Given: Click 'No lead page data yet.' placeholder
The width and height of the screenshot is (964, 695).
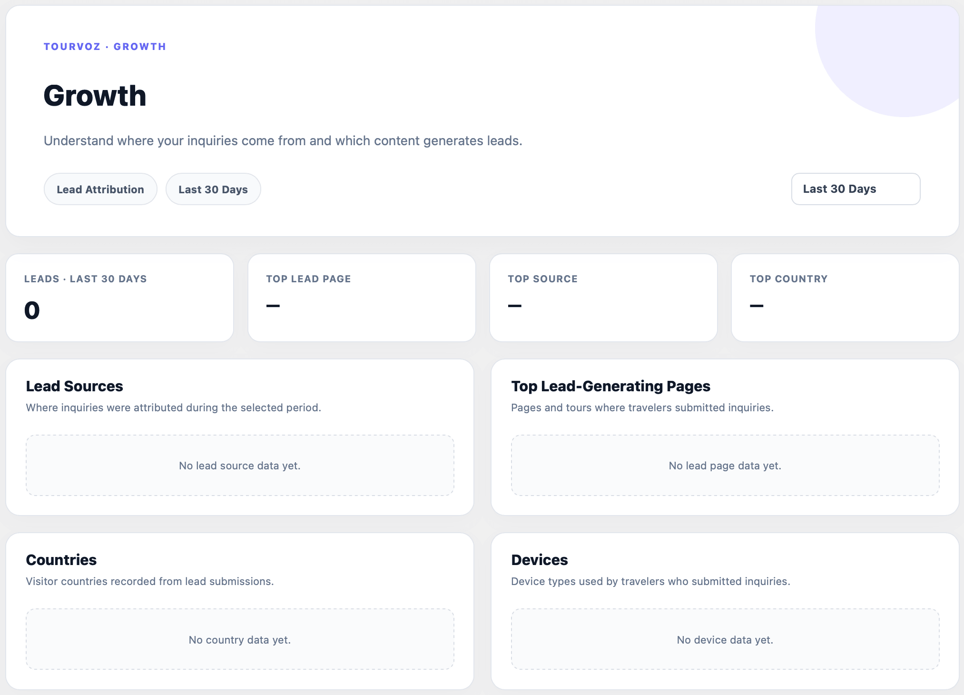Looking at the screenshot, I should click(725, 466).
